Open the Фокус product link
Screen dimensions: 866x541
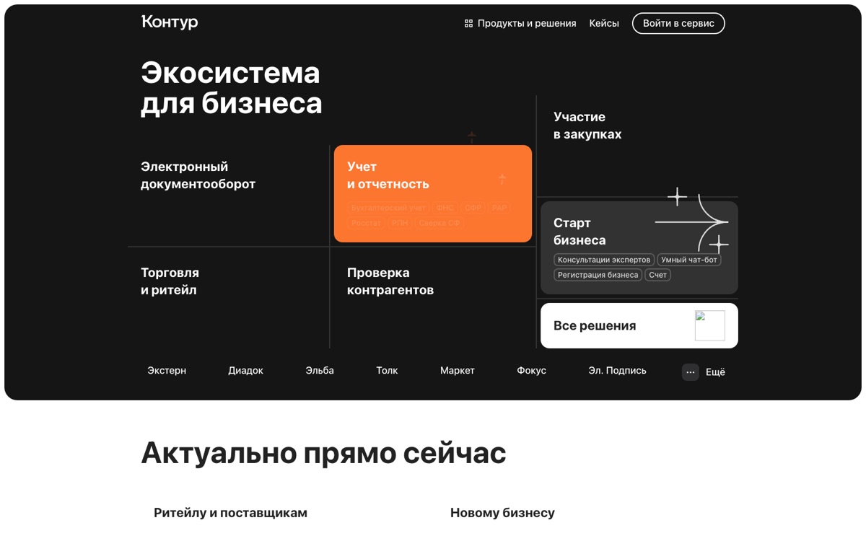tap(531, 370)
